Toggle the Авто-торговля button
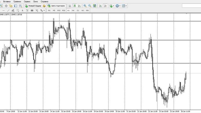The image size is (201, 113). tap(57, 6)
